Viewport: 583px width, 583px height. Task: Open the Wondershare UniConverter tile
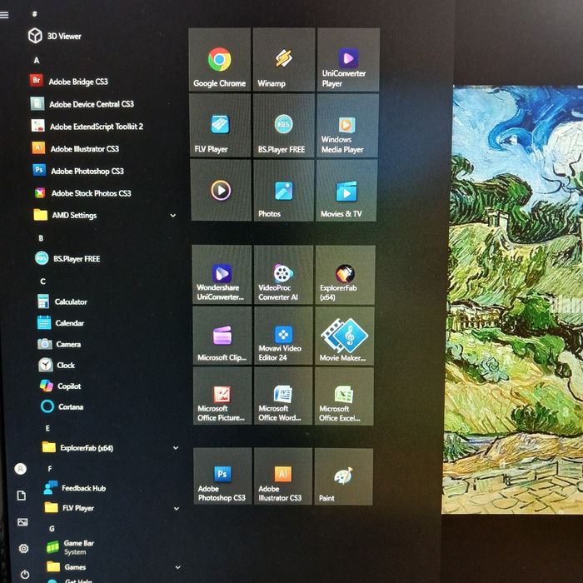pyautogui.click(x=222, y=275)
